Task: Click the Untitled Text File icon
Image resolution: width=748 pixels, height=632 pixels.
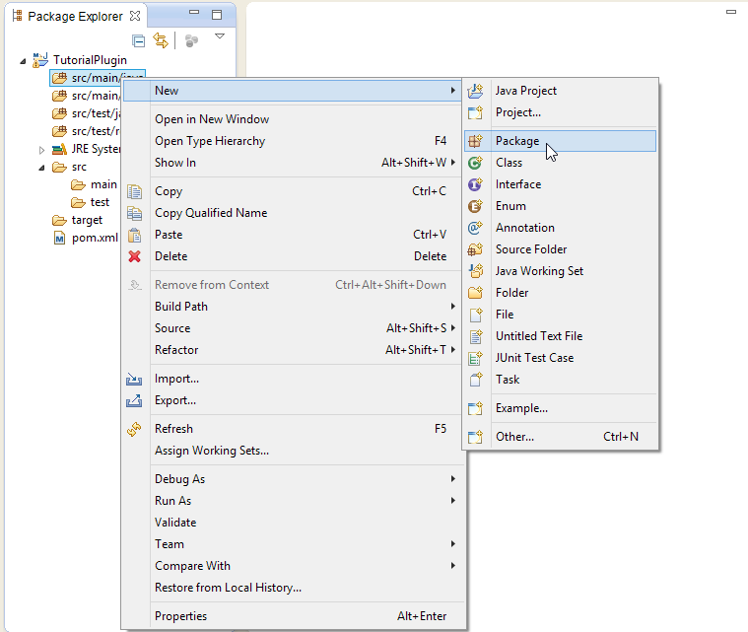Action: 476,336
